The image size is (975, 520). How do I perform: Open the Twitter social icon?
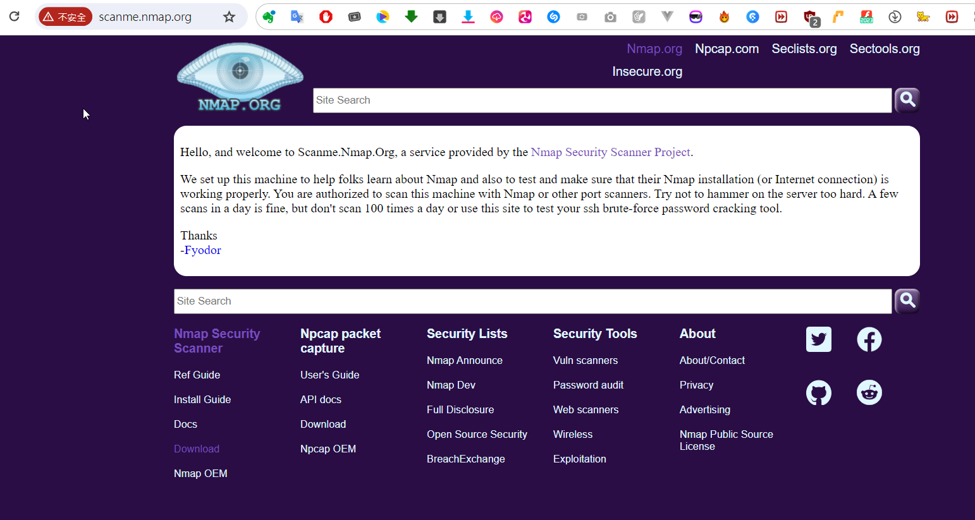pyautogui.click(x=819, y=339)
